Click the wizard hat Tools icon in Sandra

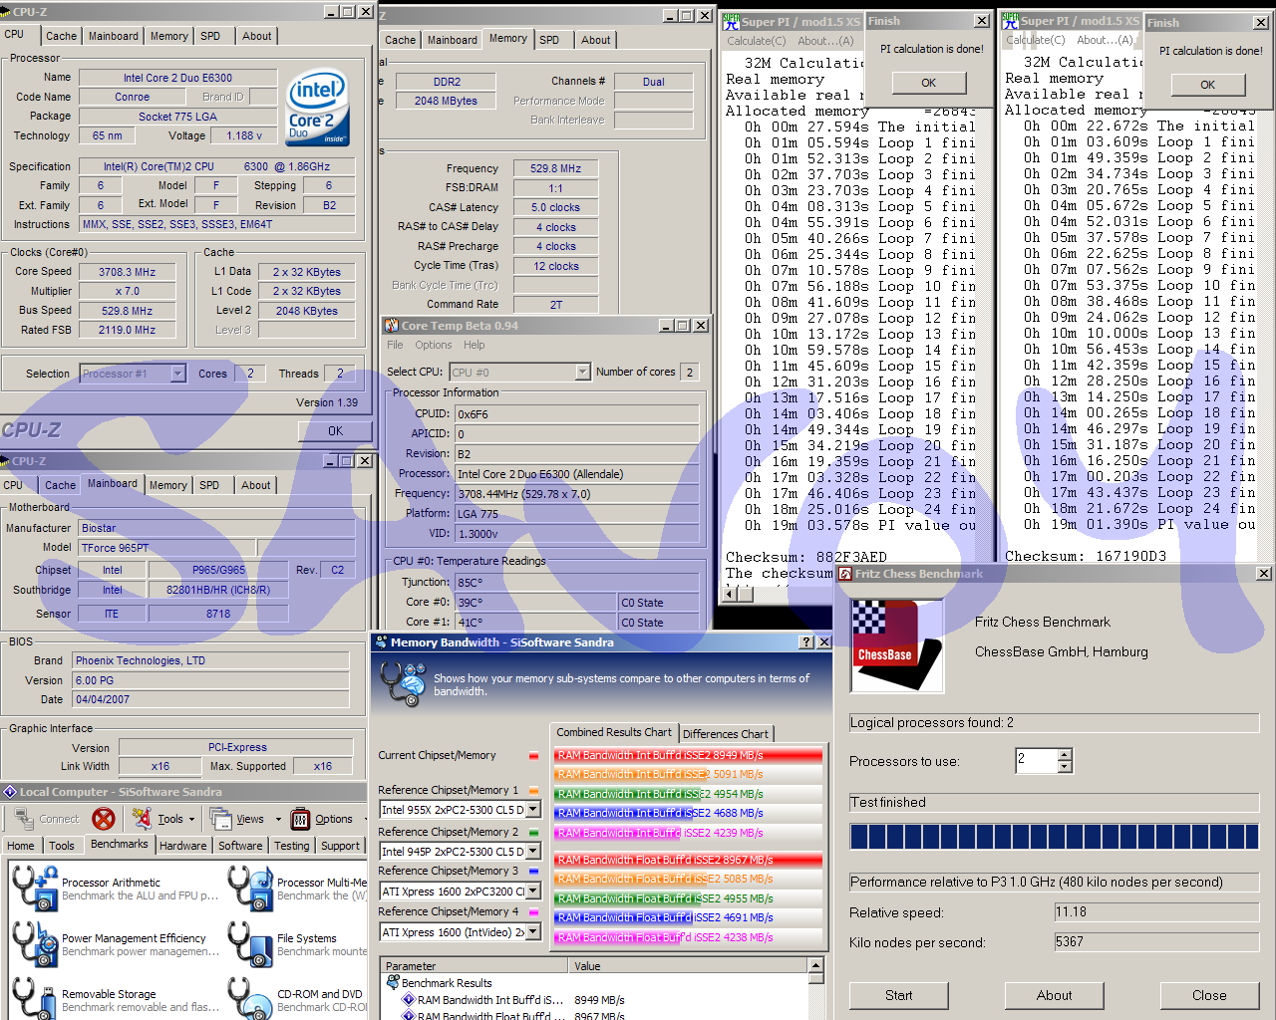coord(143,819)
